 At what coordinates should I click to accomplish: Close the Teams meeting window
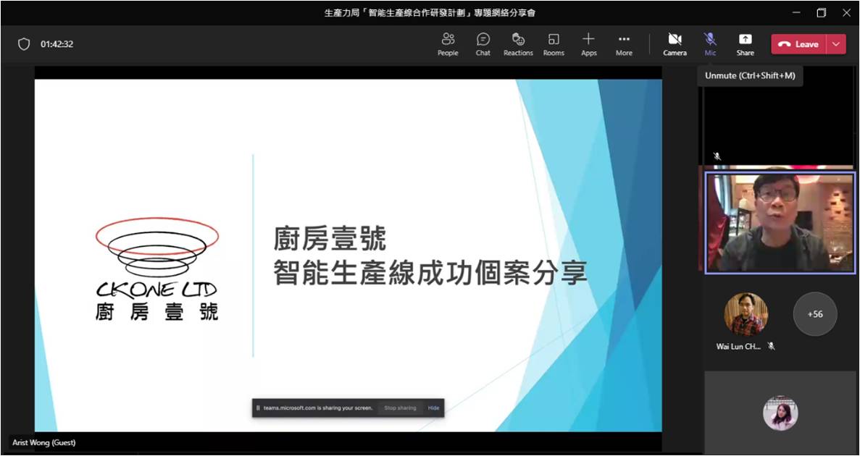[x=846, y=12]
